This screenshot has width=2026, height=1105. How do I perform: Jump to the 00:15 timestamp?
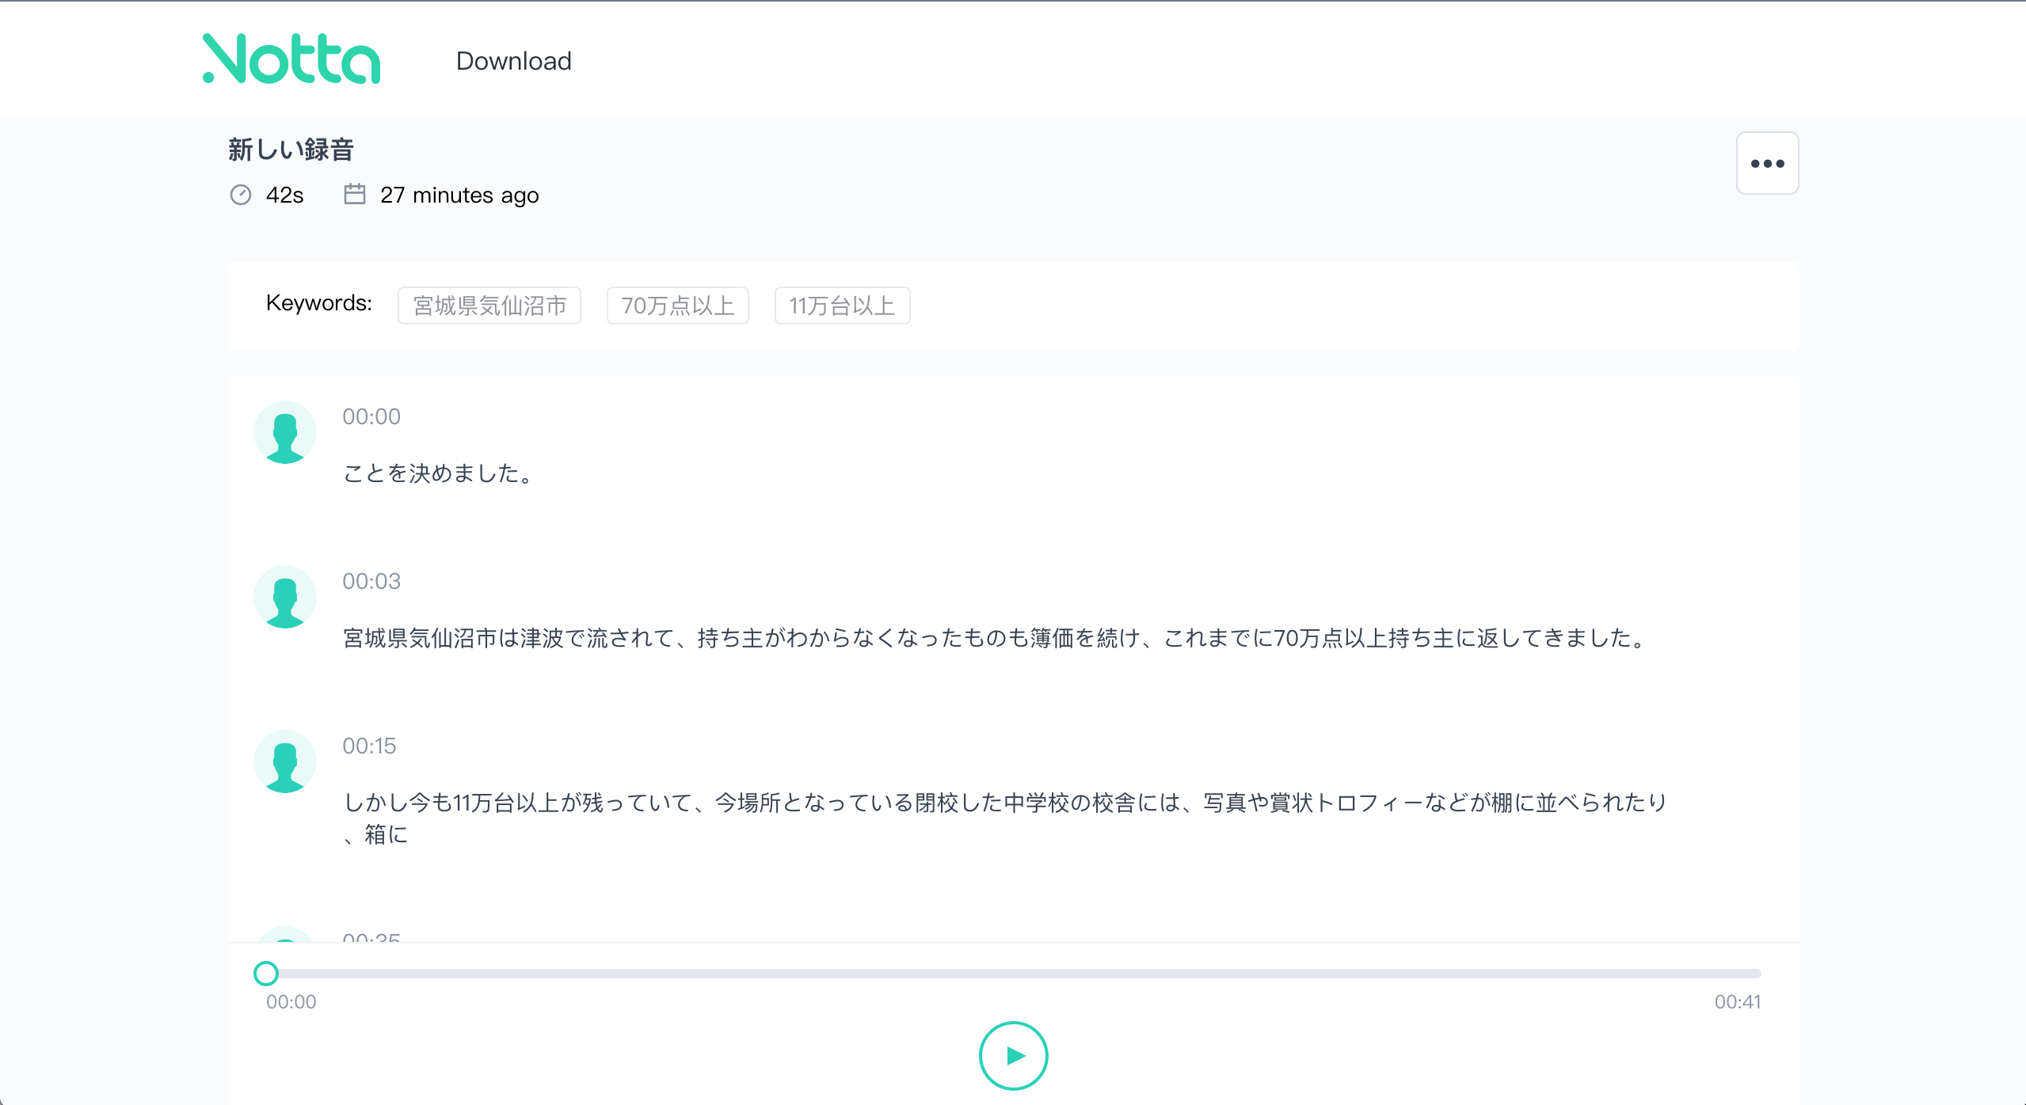369,746
